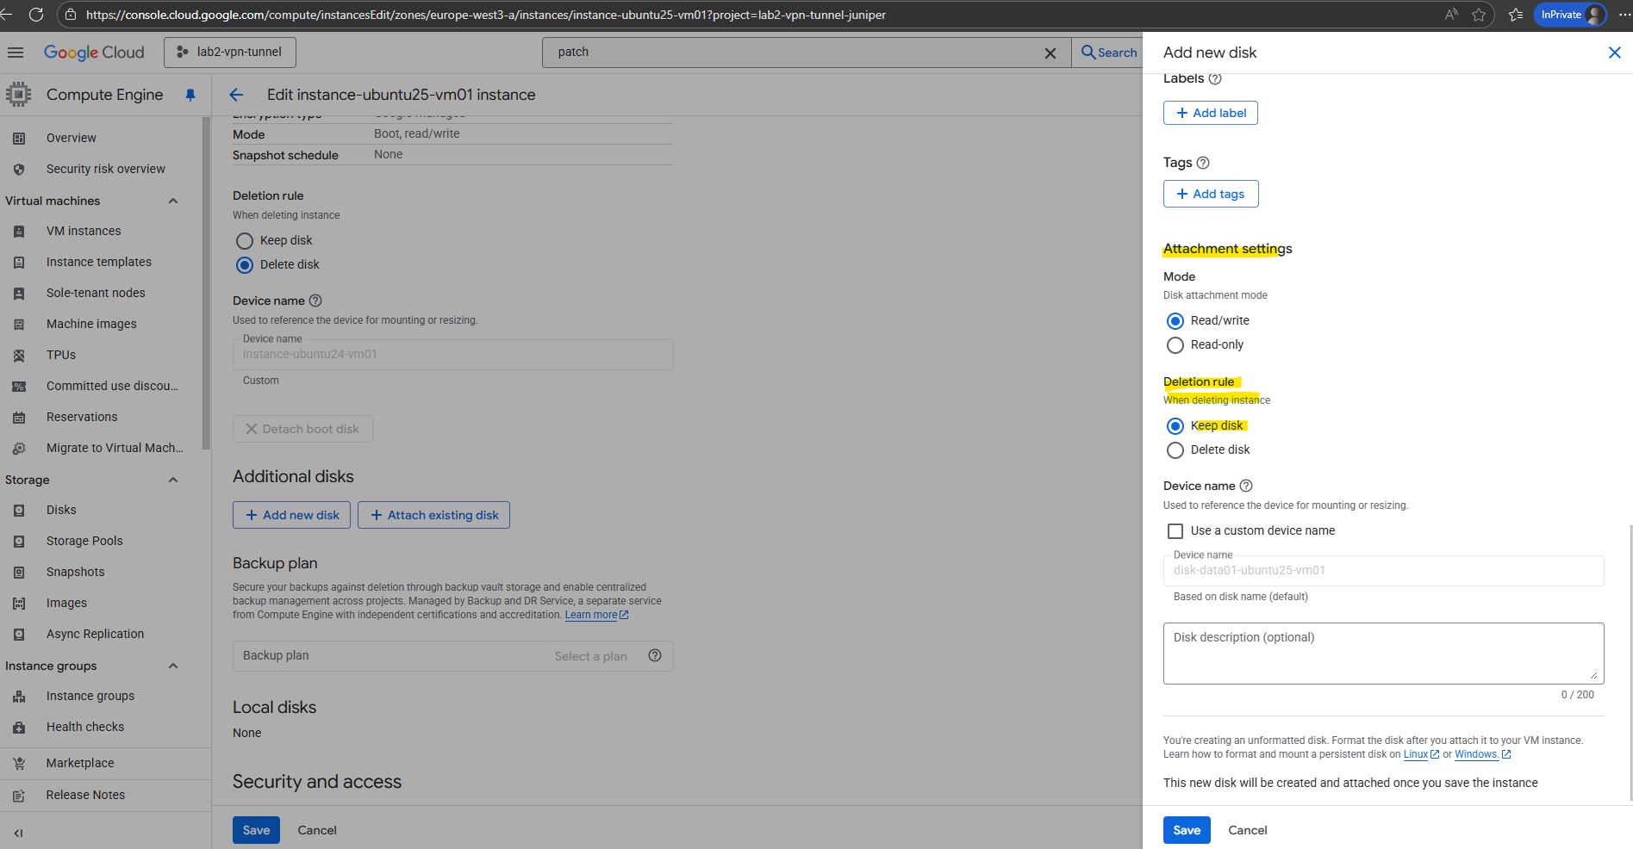Open Storage Pools in sidebar
The width and height of the screenshot is (1633, 849).
point(84,541)
